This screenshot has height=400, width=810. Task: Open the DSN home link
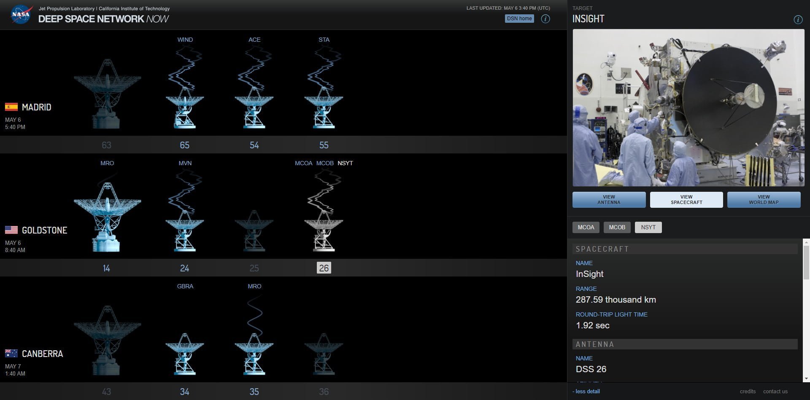tap(519, 19)
